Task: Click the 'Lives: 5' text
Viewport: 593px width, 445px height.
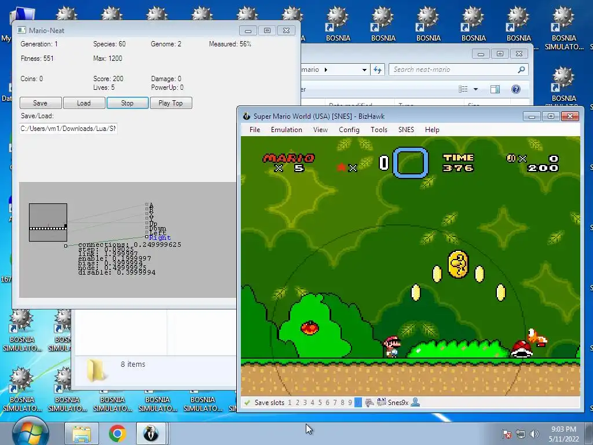Action: 104,87
